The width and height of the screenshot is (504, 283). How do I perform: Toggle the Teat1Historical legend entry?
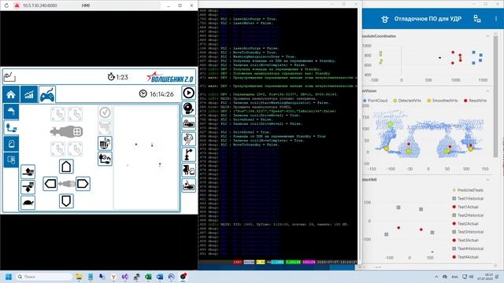[x=468, y=199]
